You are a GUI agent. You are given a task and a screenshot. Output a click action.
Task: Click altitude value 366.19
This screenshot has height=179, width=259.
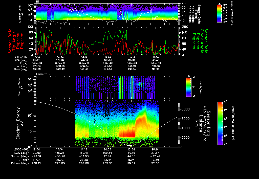[132, 66]
